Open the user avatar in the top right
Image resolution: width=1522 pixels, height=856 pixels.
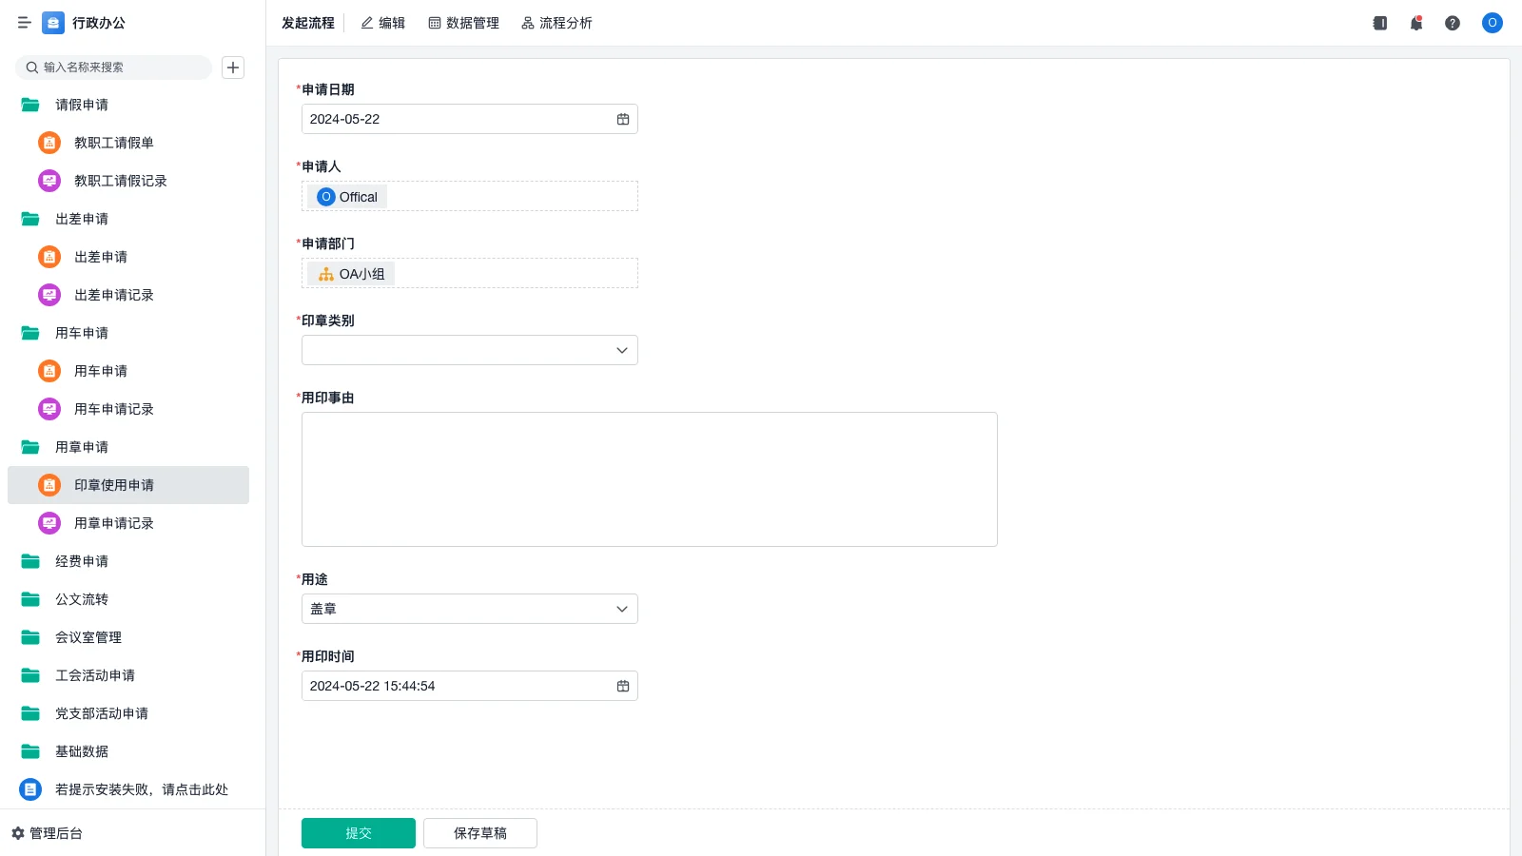1493,23
